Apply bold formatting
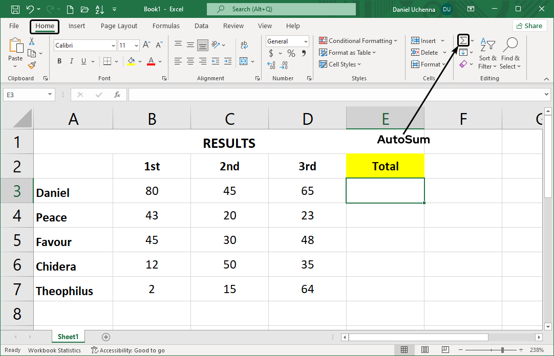This screenshot has width=554, height=356. (x=59, y=61)
